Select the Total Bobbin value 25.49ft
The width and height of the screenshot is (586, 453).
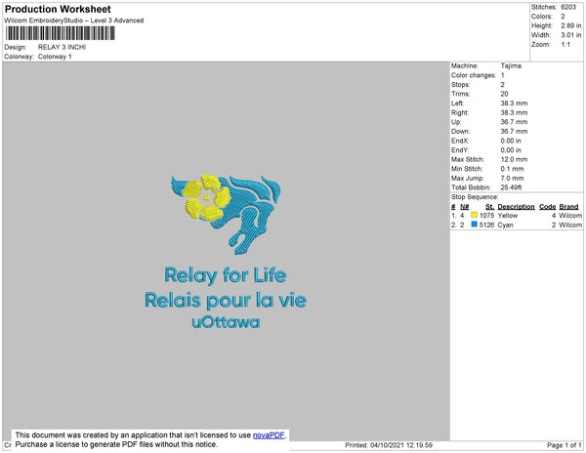[511, 187]
